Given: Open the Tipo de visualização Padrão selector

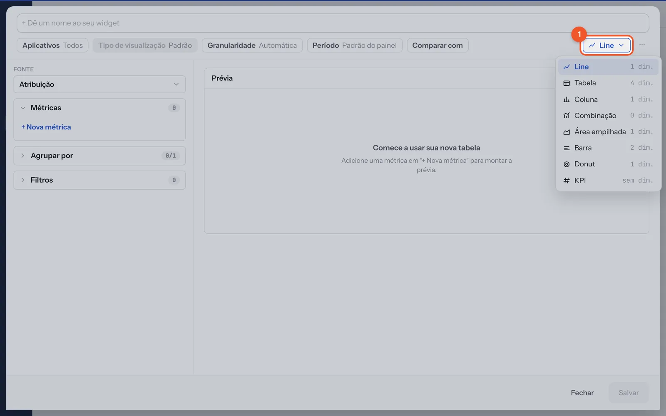Looking at the screenshot, I should click(145, 45).
